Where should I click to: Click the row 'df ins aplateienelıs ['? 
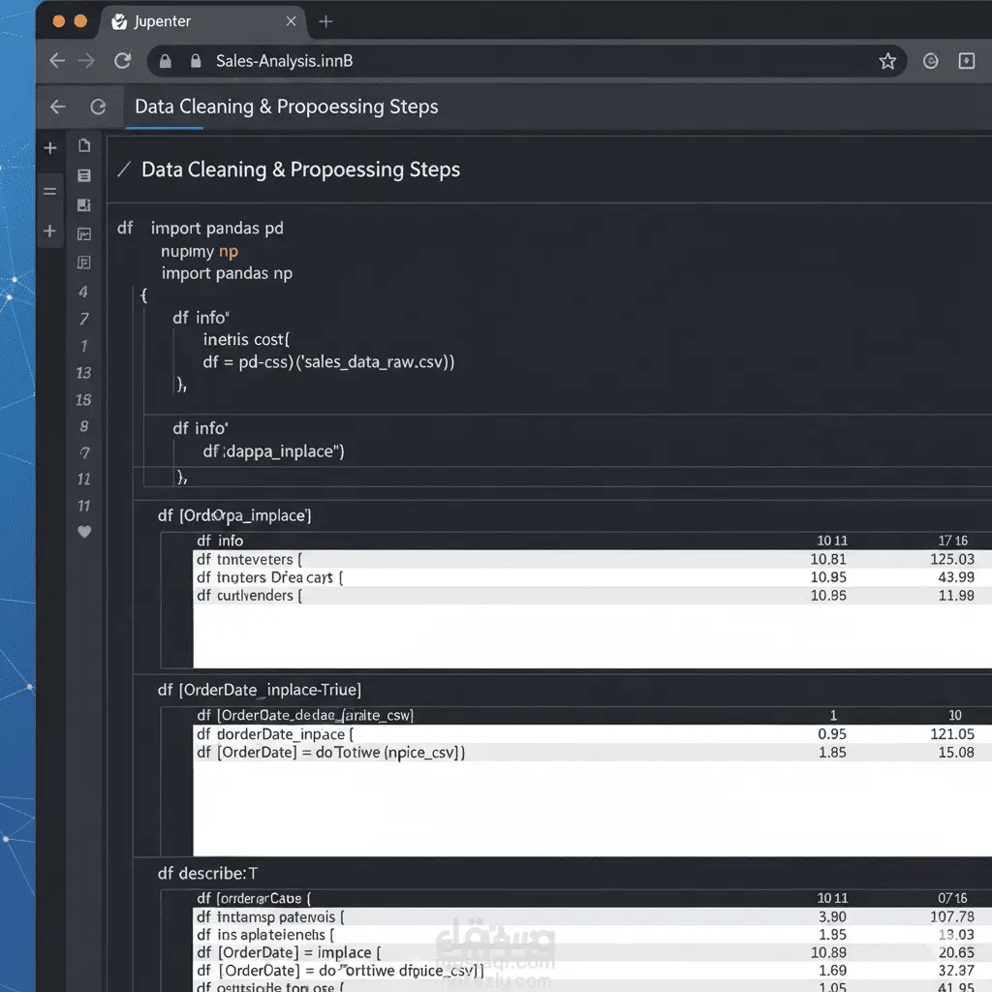[x=592, y=935]
